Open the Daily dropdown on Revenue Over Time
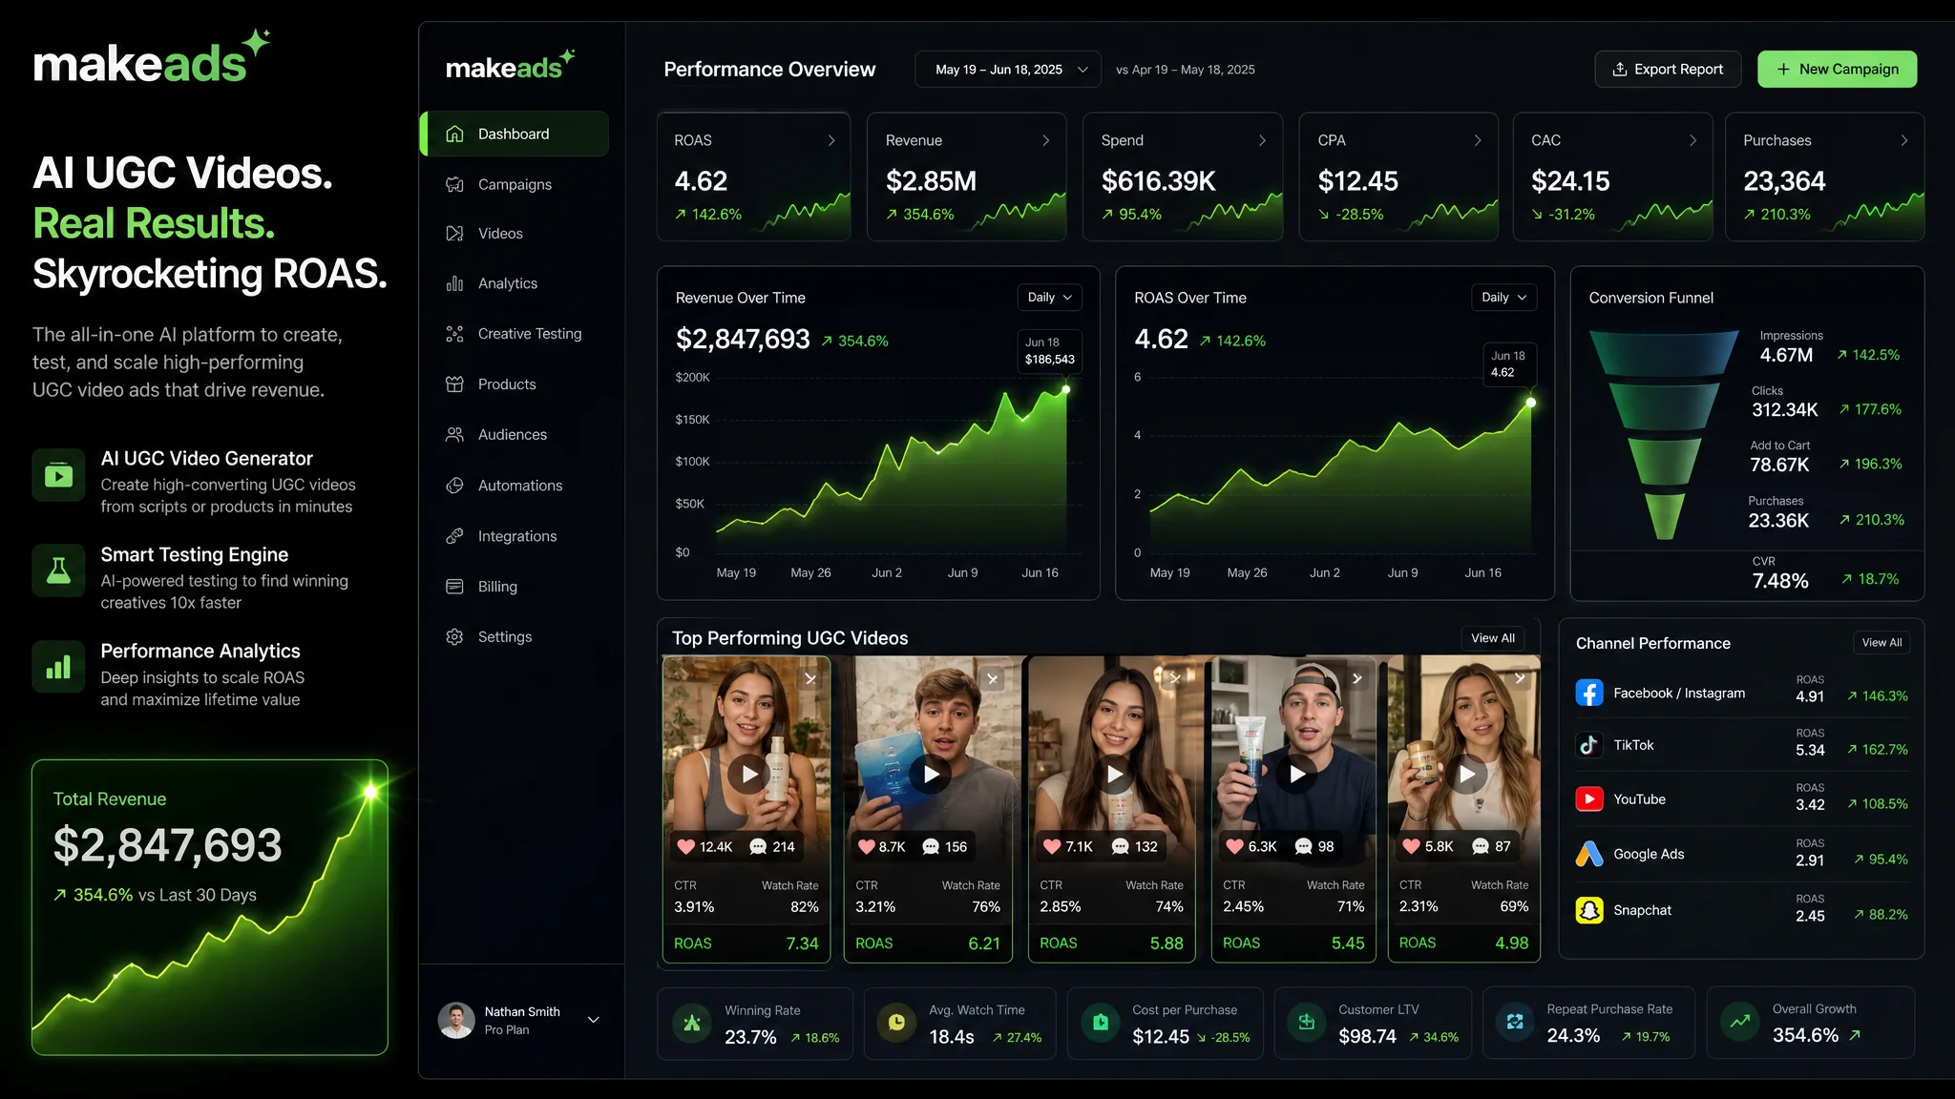Image resolution: width=1955 pixels, height=1099 pixels. pos(1049,298)
